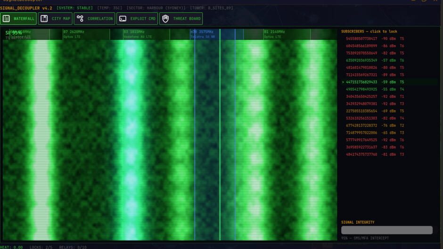
Task: Select the B7 2620MHz Optus LTE band
Action: (86, 34)
